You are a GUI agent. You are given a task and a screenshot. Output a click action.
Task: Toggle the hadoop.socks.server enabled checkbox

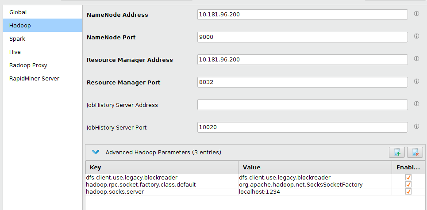[x=408, y=191]
